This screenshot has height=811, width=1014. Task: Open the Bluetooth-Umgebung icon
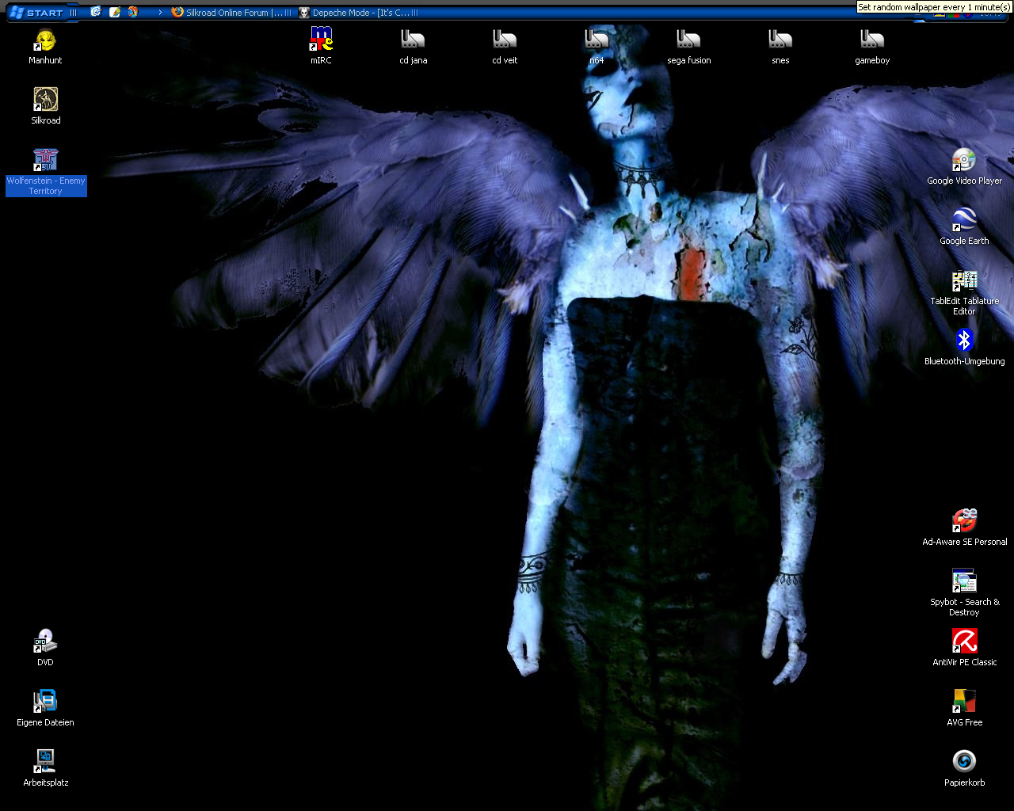[x=964, y=341]
